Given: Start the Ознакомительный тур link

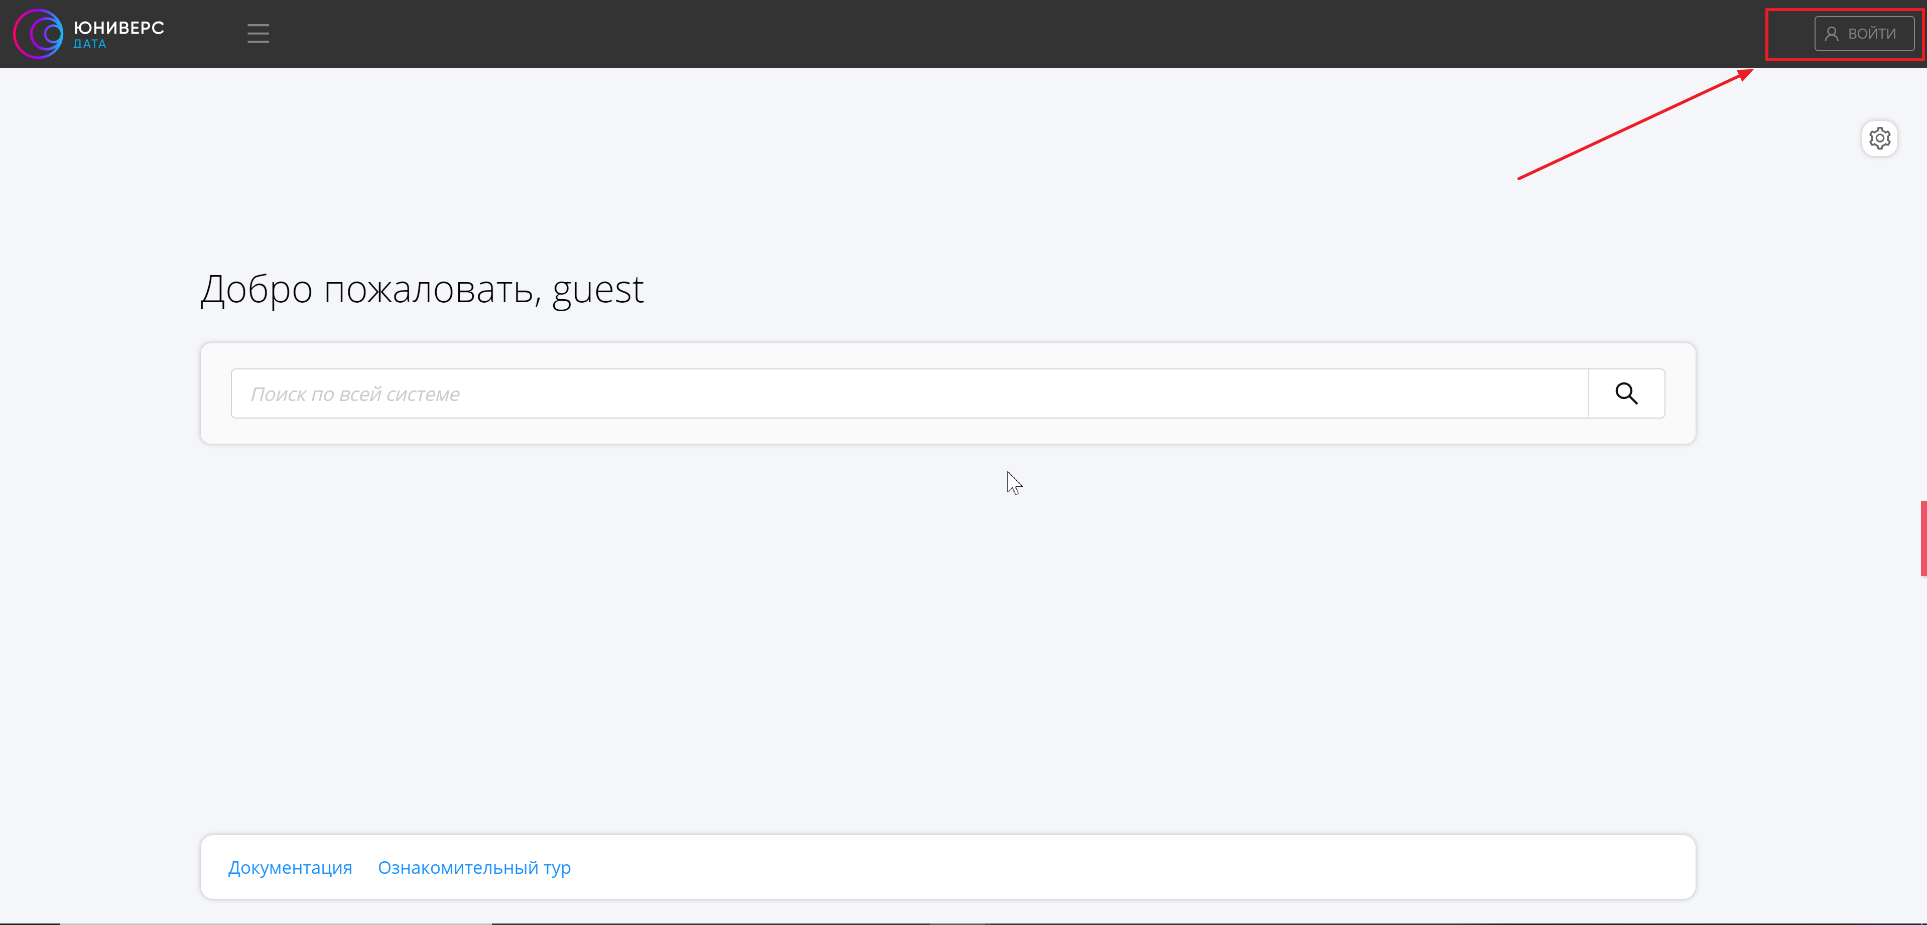Looking at the screenshot, I should (473, 867).
